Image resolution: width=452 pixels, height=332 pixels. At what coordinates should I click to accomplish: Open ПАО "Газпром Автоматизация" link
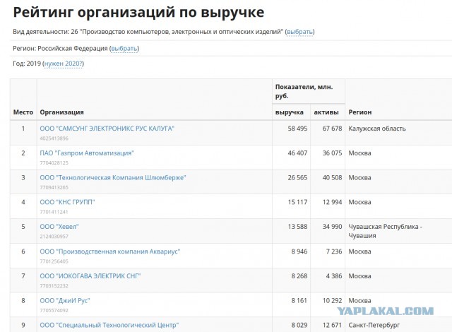point(87,153)
